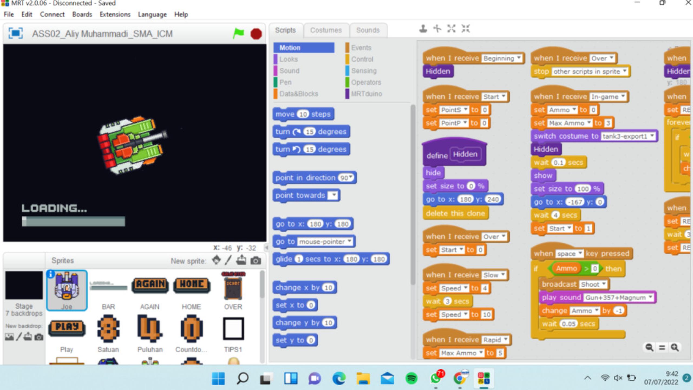Viewport: 693px width, 390px height.
Task: Select the Grow sprite tool
Action: pos(451,29)
